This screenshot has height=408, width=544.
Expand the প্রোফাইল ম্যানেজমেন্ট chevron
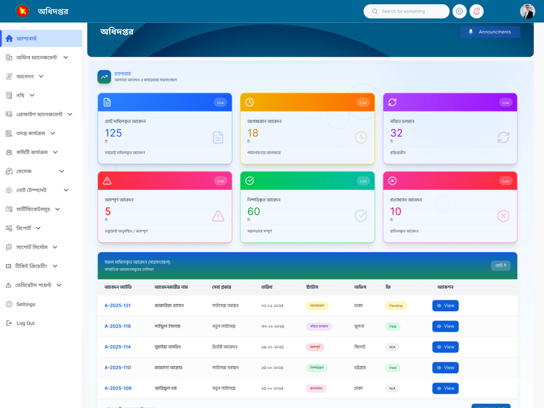(70, 114)
